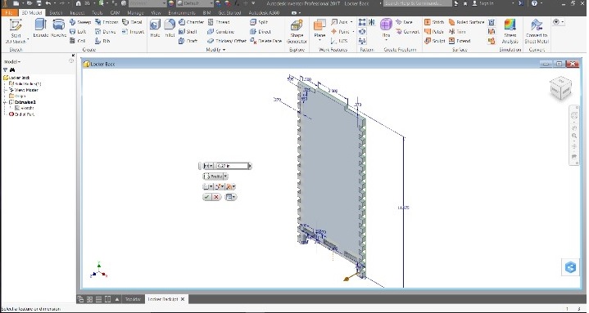
Task: Expand the Extrusion1 tree node
Action: [5, 102]
